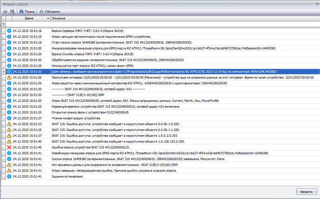Screen dimensions: 320x199
Task: Click the Описание column header
Action: (x=139, y=19)
